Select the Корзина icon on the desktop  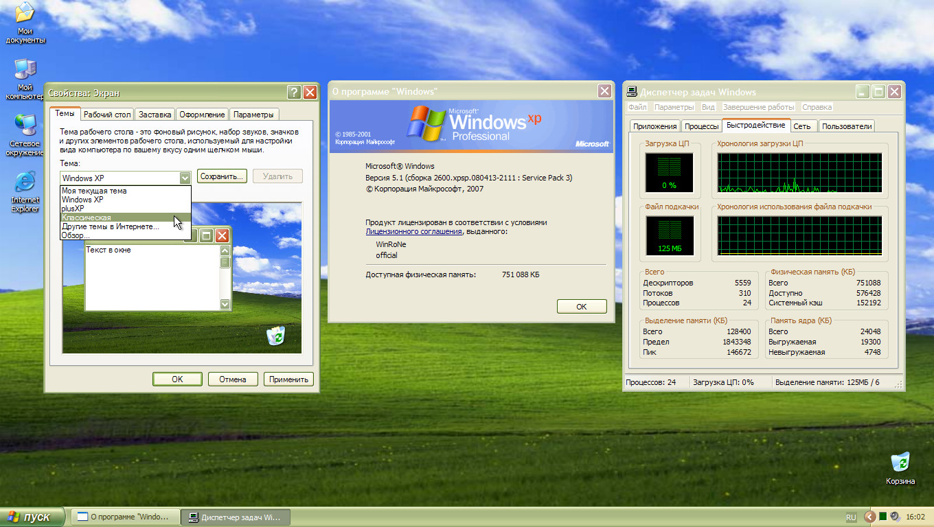coord(900,469)
